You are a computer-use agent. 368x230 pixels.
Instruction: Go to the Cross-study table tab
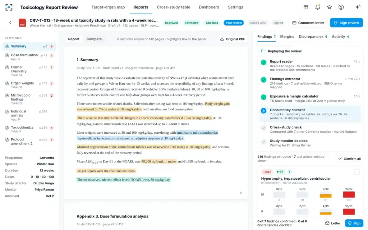174,7
